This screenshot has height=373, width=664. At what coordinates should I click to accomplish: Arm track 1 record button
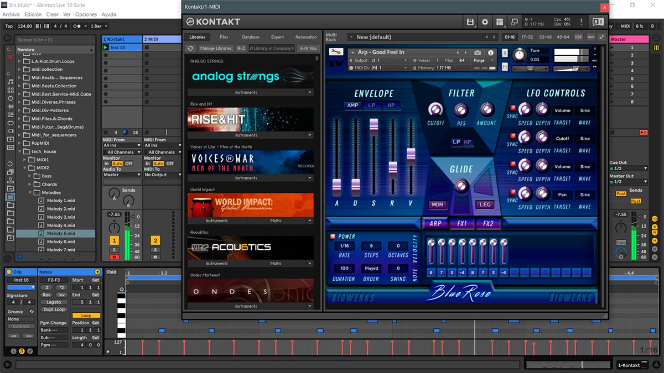point(114,257)
